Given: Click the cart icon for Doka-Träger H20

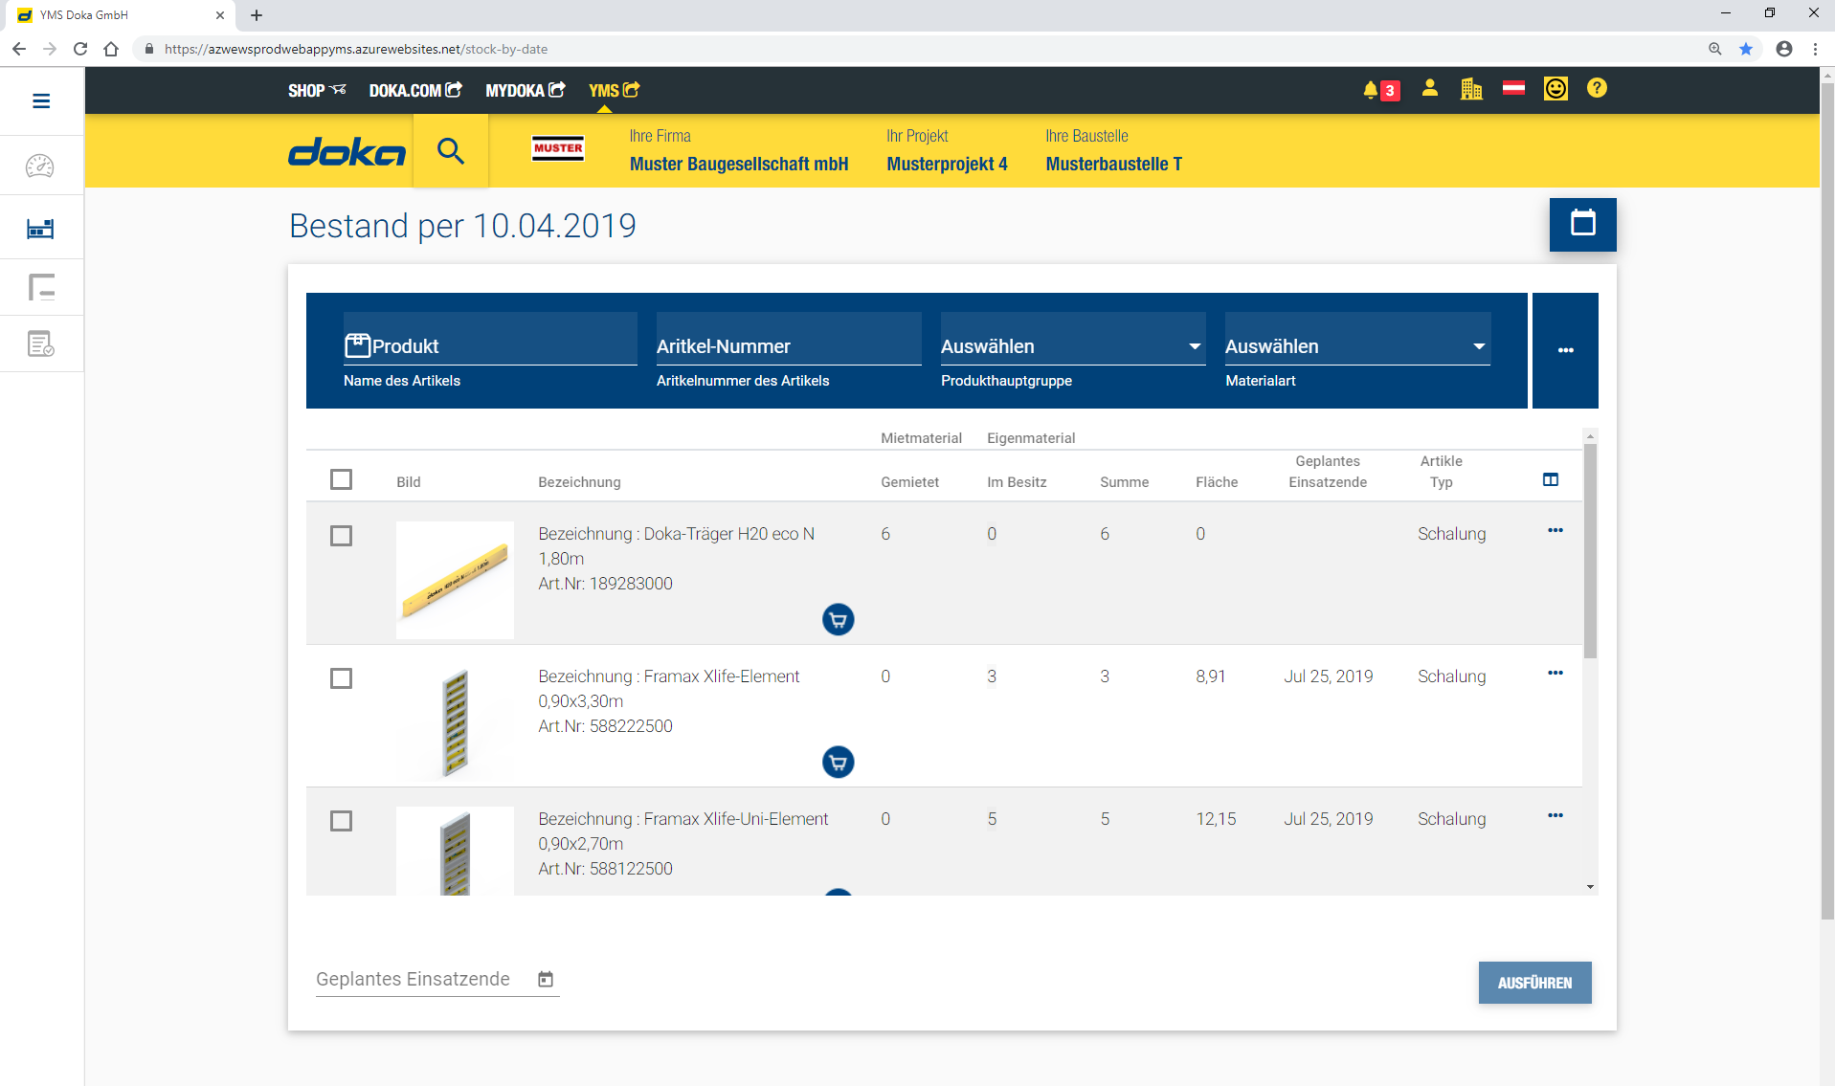Looking at the screenshot, I should tap(838, 620).
